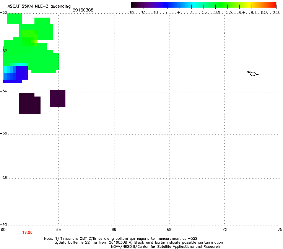Click the -4 colorbar label
Screen dimensions: 283x249
[177, 12]
